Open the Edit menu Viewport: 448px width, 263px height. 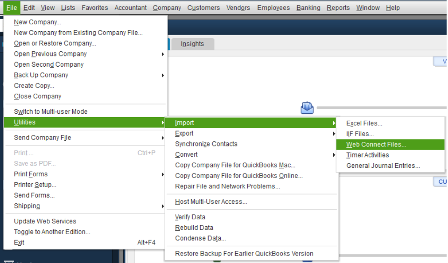coord(29,8)
